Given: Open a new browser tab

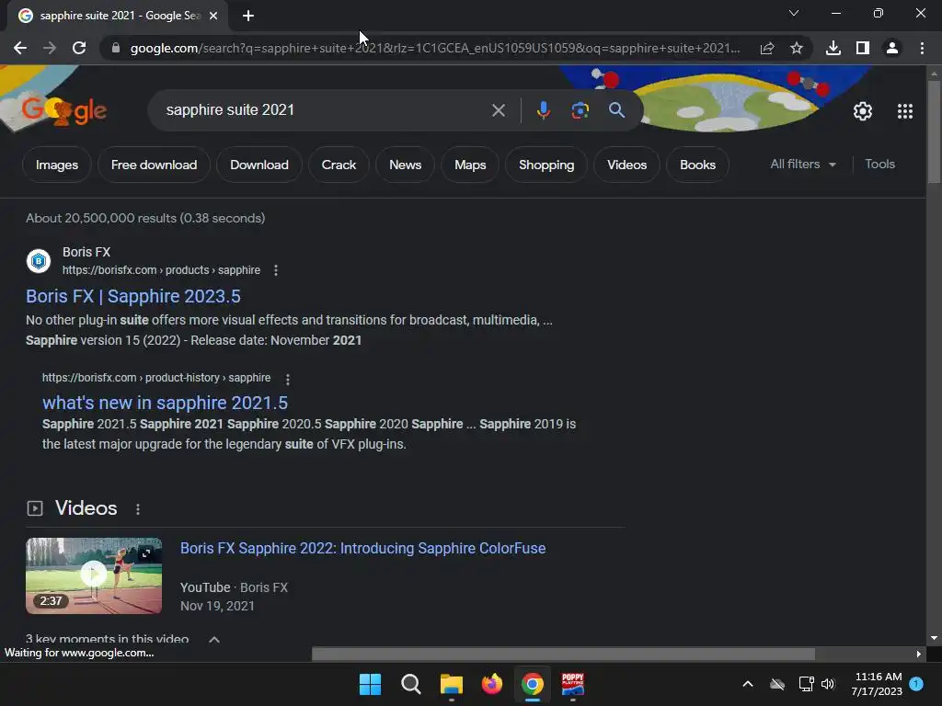Looking at the screenshot, I should coord(248,16).
